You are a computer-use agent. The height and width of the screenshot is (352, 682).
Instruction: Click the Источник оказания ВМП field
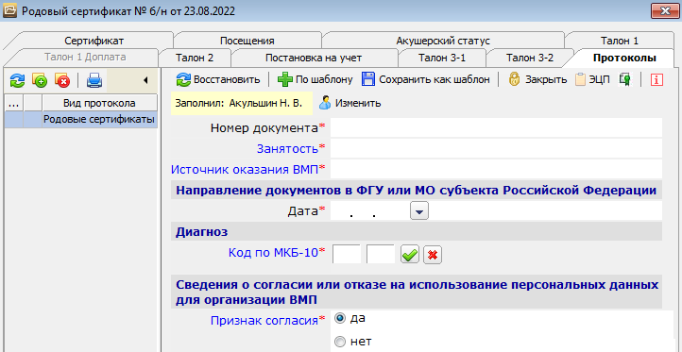pyautogui.click(x=496, y=169)
